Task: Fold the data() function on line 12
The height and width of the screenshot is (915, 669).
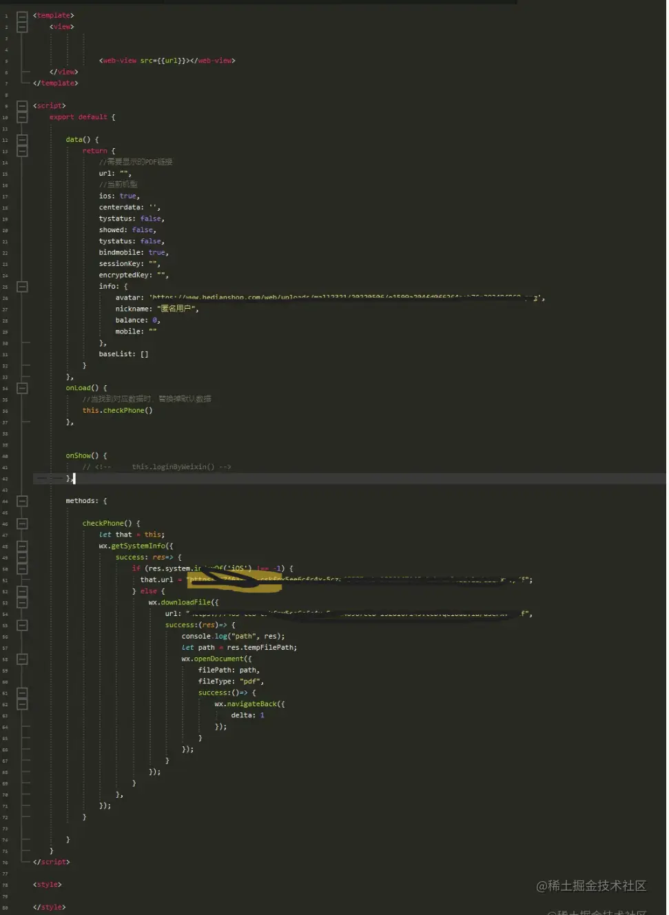Action: tap(22, 139)
